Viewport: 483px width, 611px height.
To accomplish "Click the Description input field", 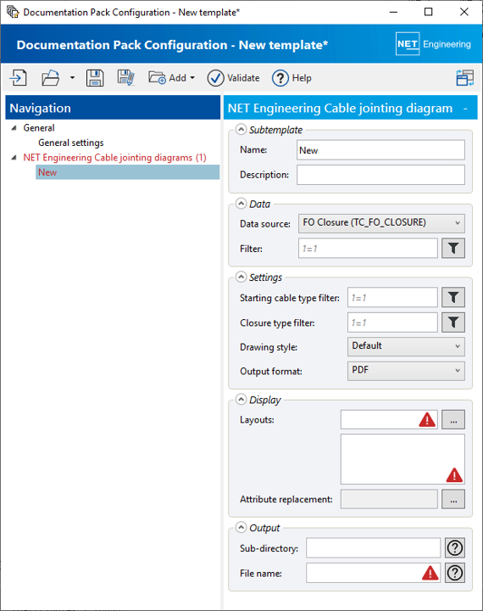I will click(380, 175).
